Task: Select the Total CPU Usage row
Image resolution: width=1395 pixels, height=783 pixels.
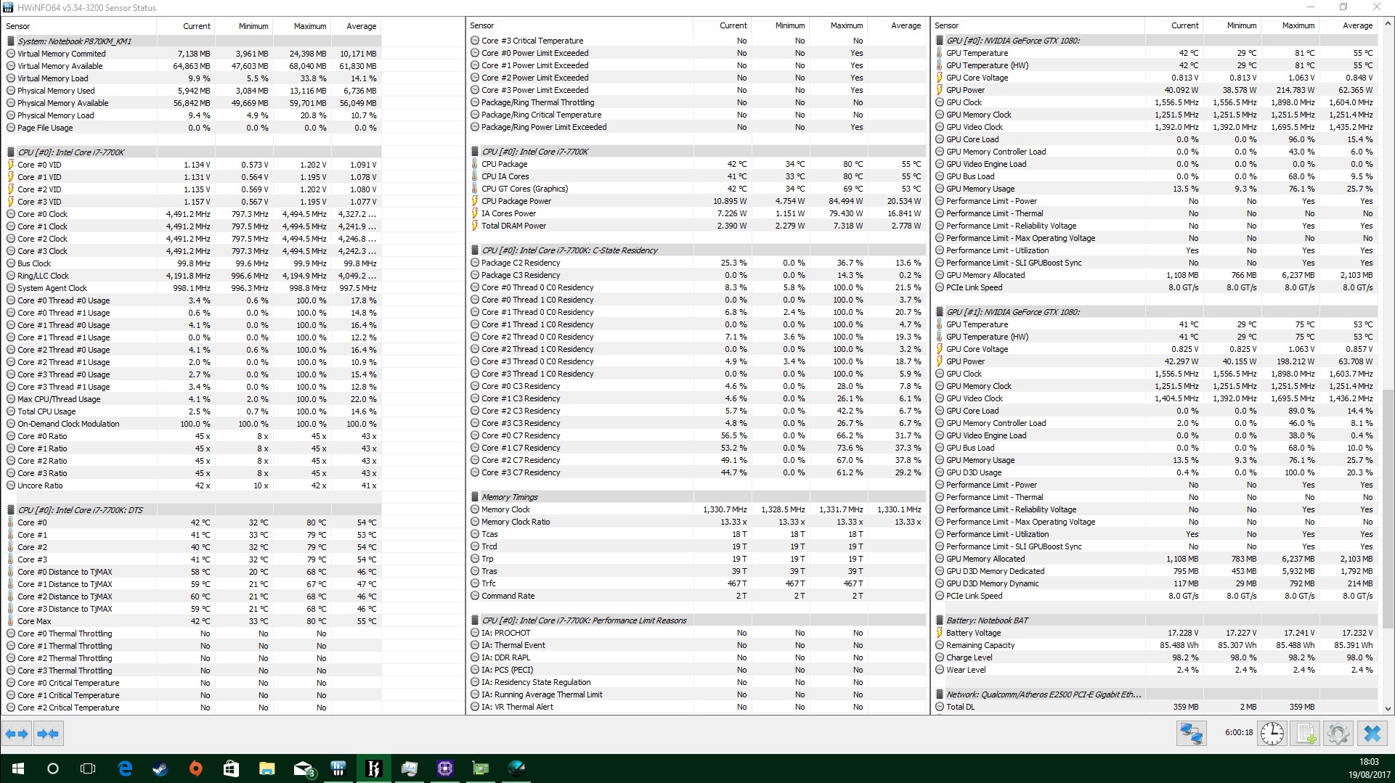Action: coord(192,411)
